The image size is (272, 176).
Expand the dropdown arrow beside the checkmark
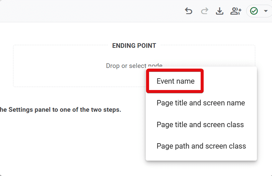pos(266,11)
